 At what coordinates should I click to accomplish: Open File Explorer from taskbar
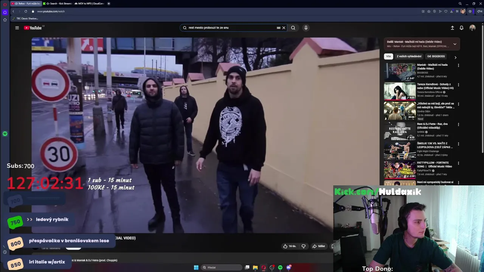coord(255,267)
